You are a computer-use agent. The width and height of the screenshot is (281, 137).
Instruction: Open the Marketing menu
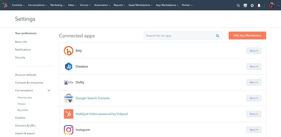57,5
